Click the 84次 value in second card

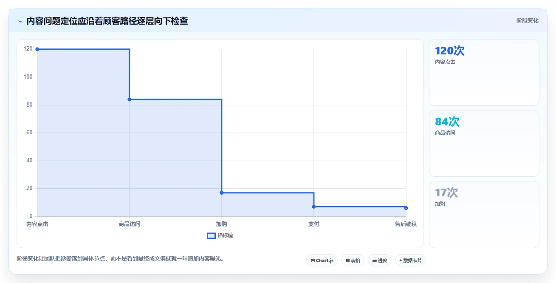tap(447, 122)
